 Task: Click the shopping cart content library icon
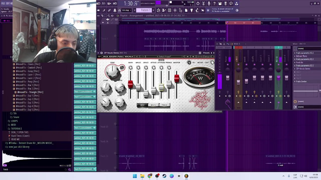point(208,10)
